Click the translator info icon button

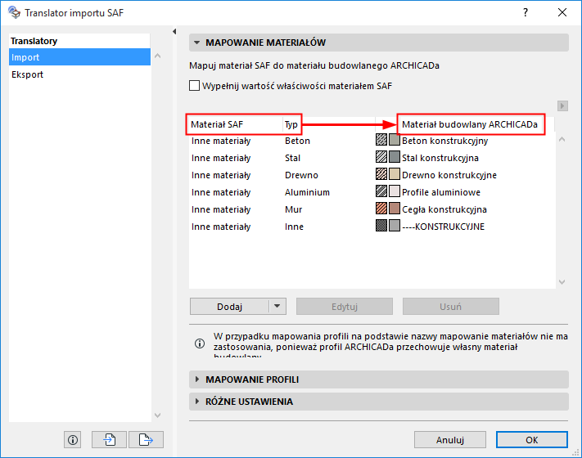coord(72,440)
